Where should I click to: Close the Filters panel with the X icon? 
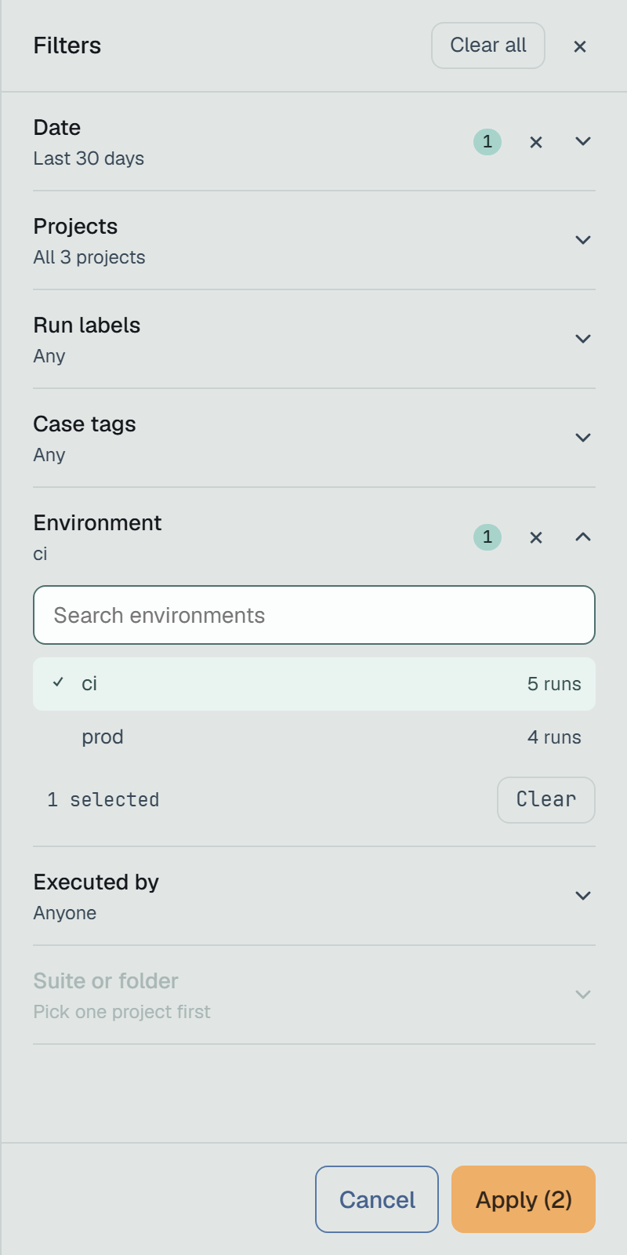coord(580,46)
